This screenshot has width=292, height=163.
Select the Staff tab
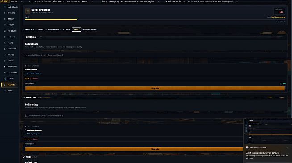[76, 29]
